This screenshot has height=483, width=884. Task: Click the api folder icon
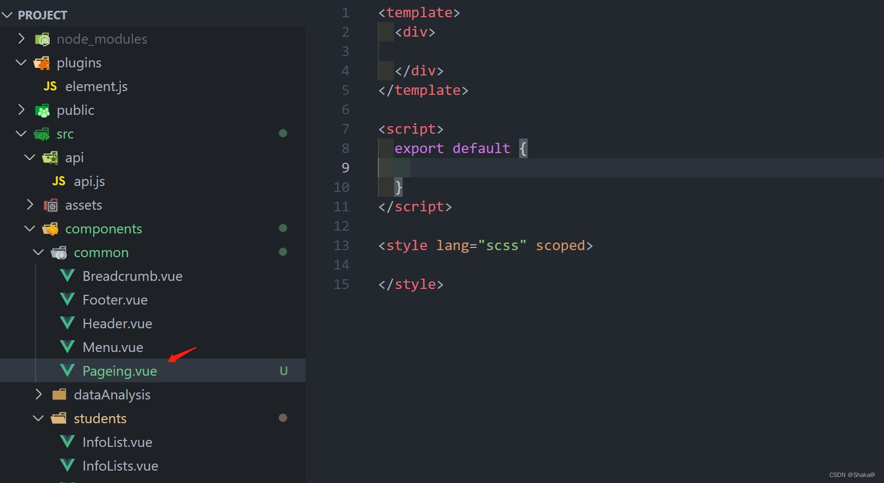coord(51,158)
